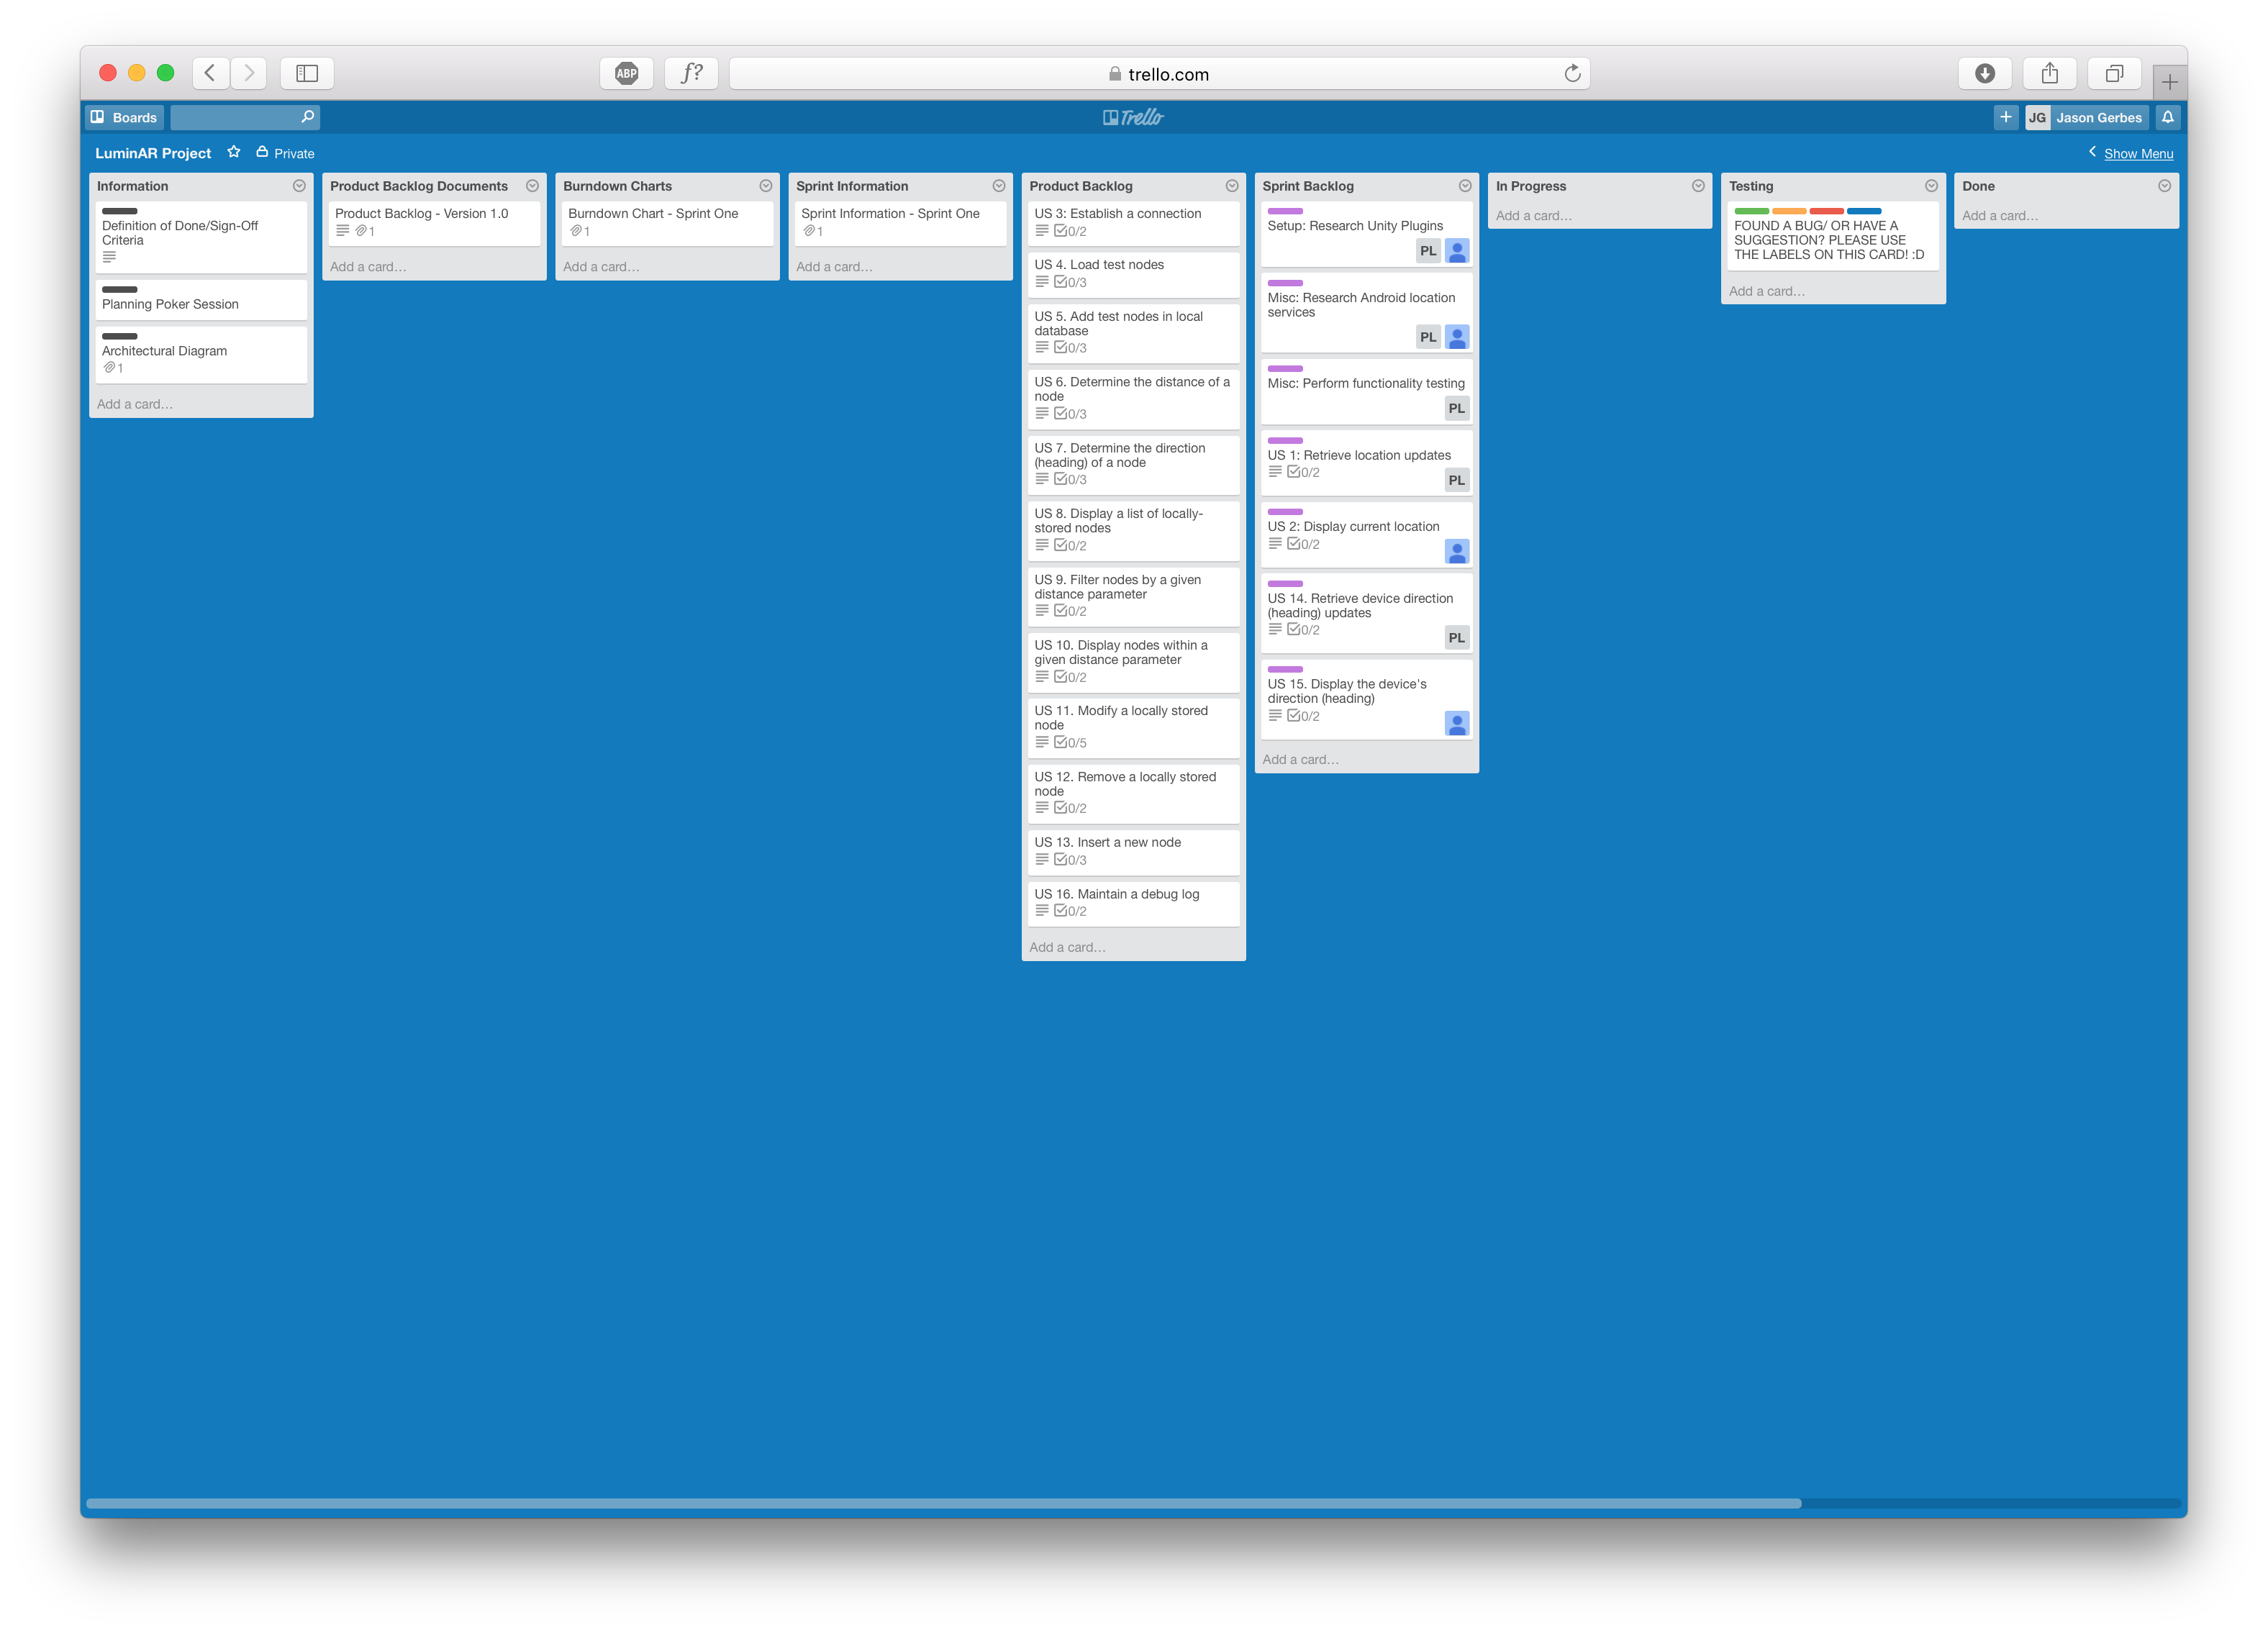Screen dimensions: 2268x1633
Task: Click attachment icon on Architectural Diagram card
Action: 109,368
